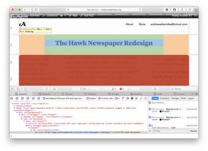Reload page from Web Inspector toolbar

point(47,89)
